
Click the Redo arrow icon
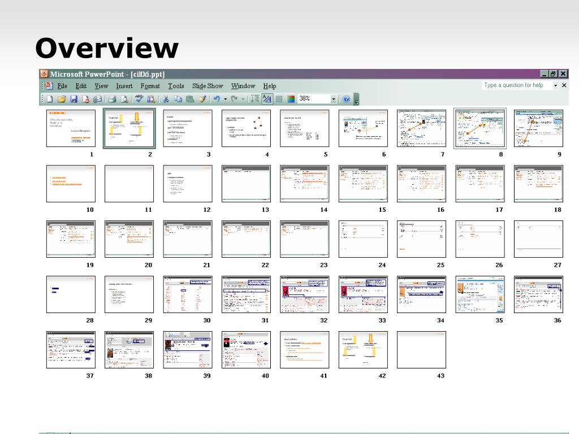(234, 99)
